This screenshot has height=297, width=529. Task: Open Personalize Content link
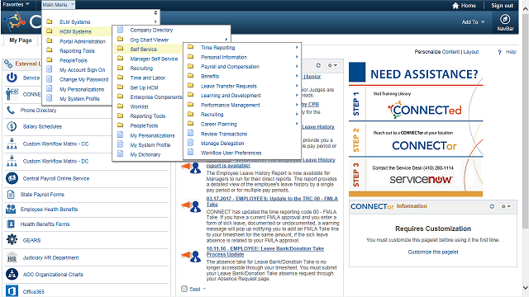[437, 52]
